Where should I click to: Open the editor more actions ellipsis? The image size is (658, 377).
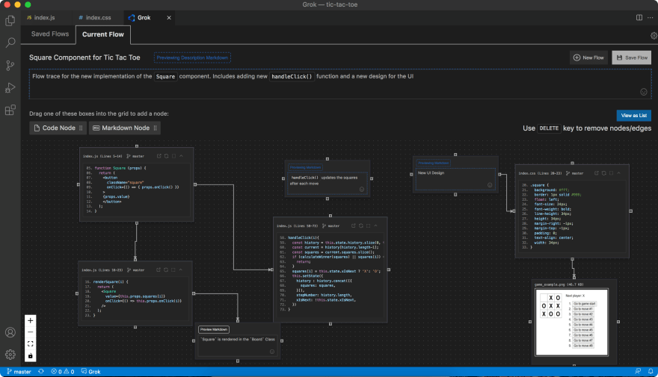coord(650,18)
